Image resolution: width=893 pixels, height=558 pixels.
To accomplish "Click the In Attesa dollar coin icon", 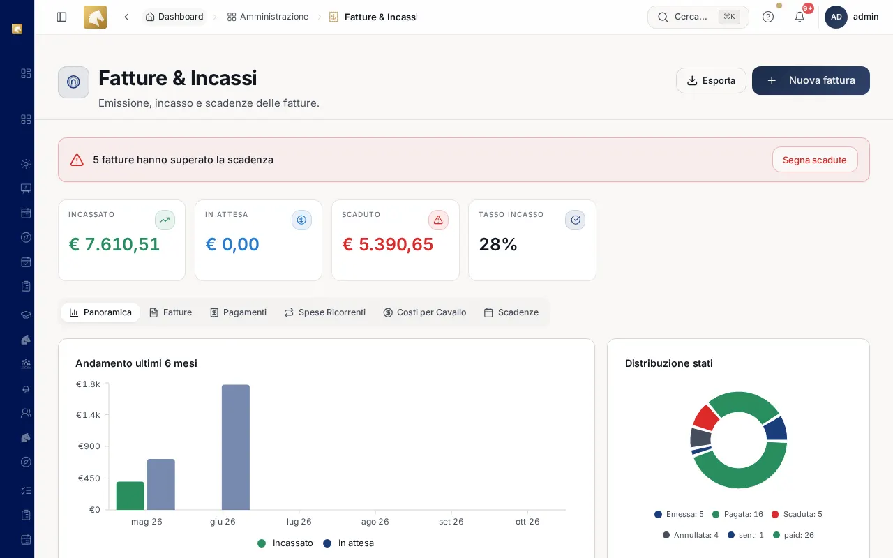I will [x=301, y=220].
